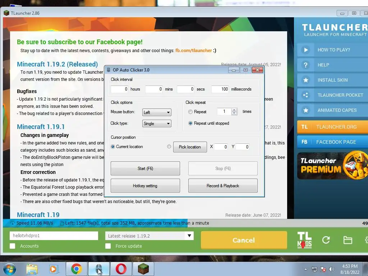Click the Minecraft block taskbar icon
This screenshot has width=368, height=276.
tap(143, 269)
